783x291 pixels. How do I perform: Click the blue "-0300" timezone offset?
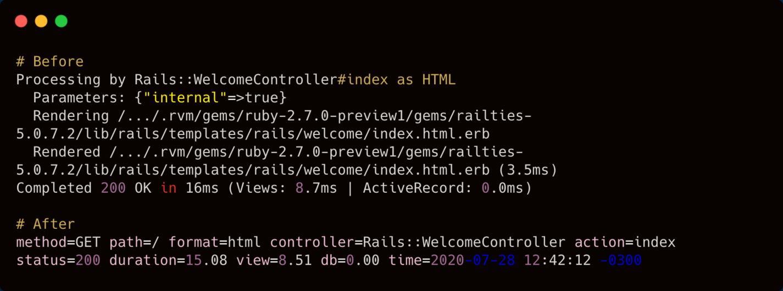click(620, 260)
